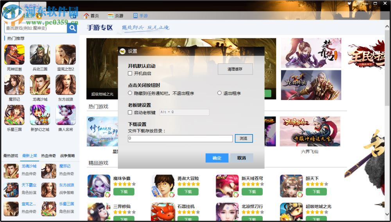Open 东方战狼 icon in hot recommendations

(66, 85)
